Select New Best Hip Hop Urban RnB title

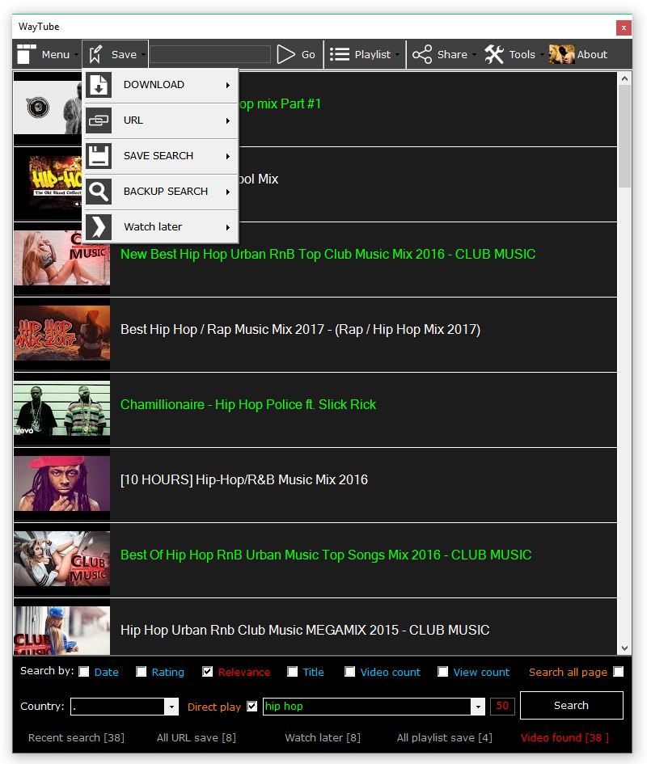click(328, 254)
